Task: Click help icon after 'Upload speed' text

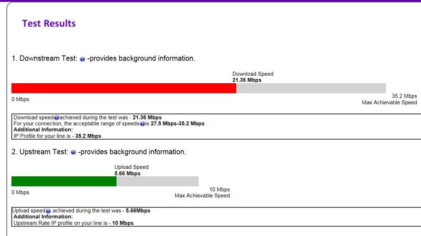Action: coord(48,211)
